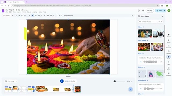
Task: Open the shape tool in toolbar
Action: [39, 15]
